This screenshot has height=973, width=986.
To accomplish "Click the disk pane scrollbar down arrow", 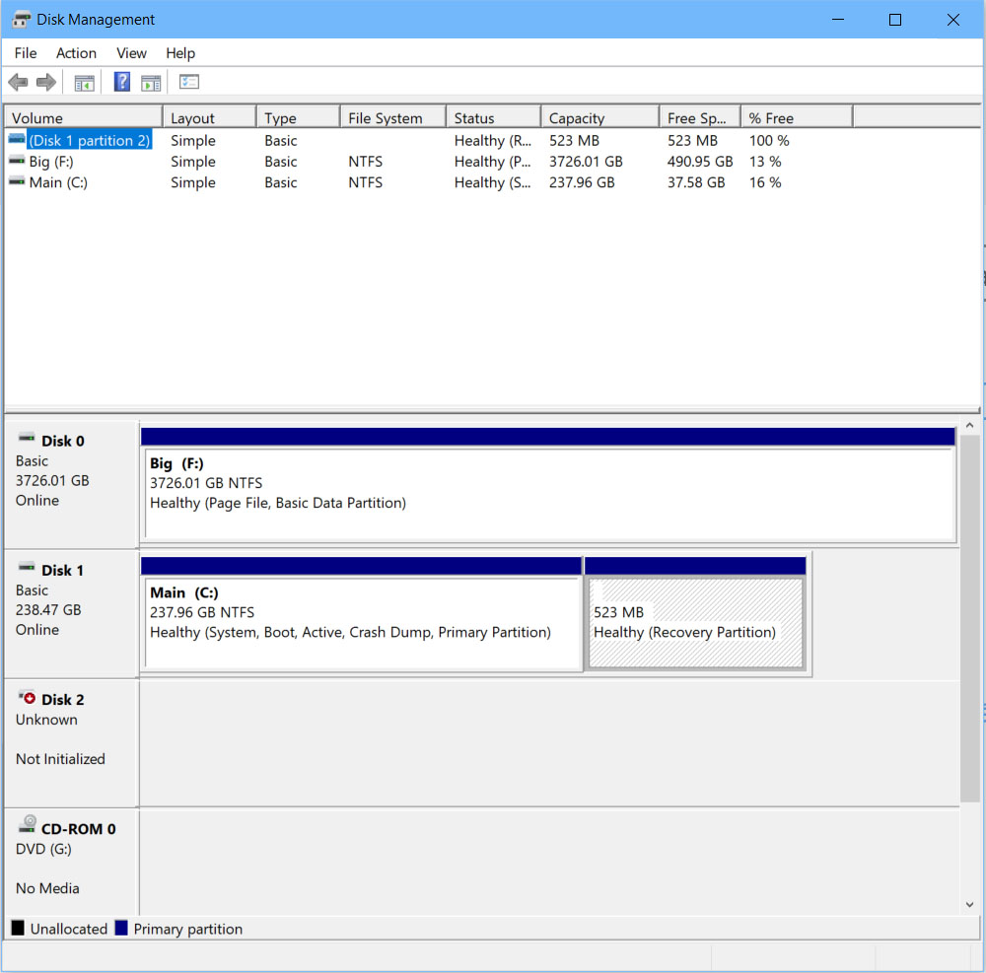I will [969, 904].
